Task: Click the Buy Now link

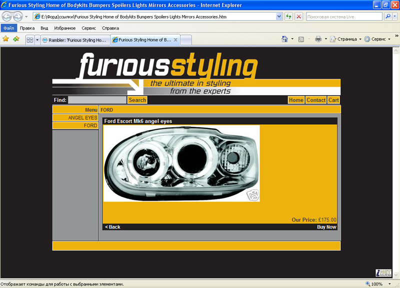Action: click(326, 227)
